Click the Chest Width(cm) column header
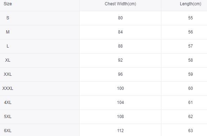The image size is (207, 136). [120, 4]
